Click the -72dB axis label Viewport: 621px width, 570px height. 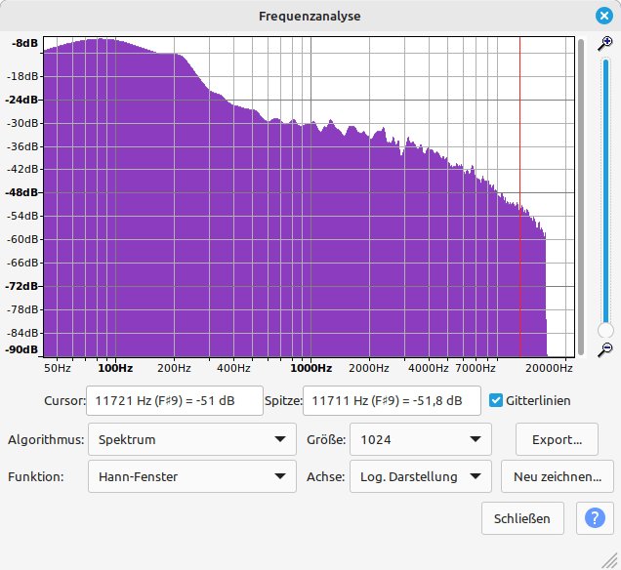click(21, 286)
